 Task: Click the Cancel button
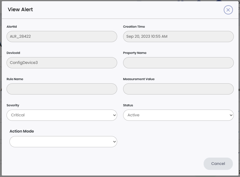coord(218,163)
